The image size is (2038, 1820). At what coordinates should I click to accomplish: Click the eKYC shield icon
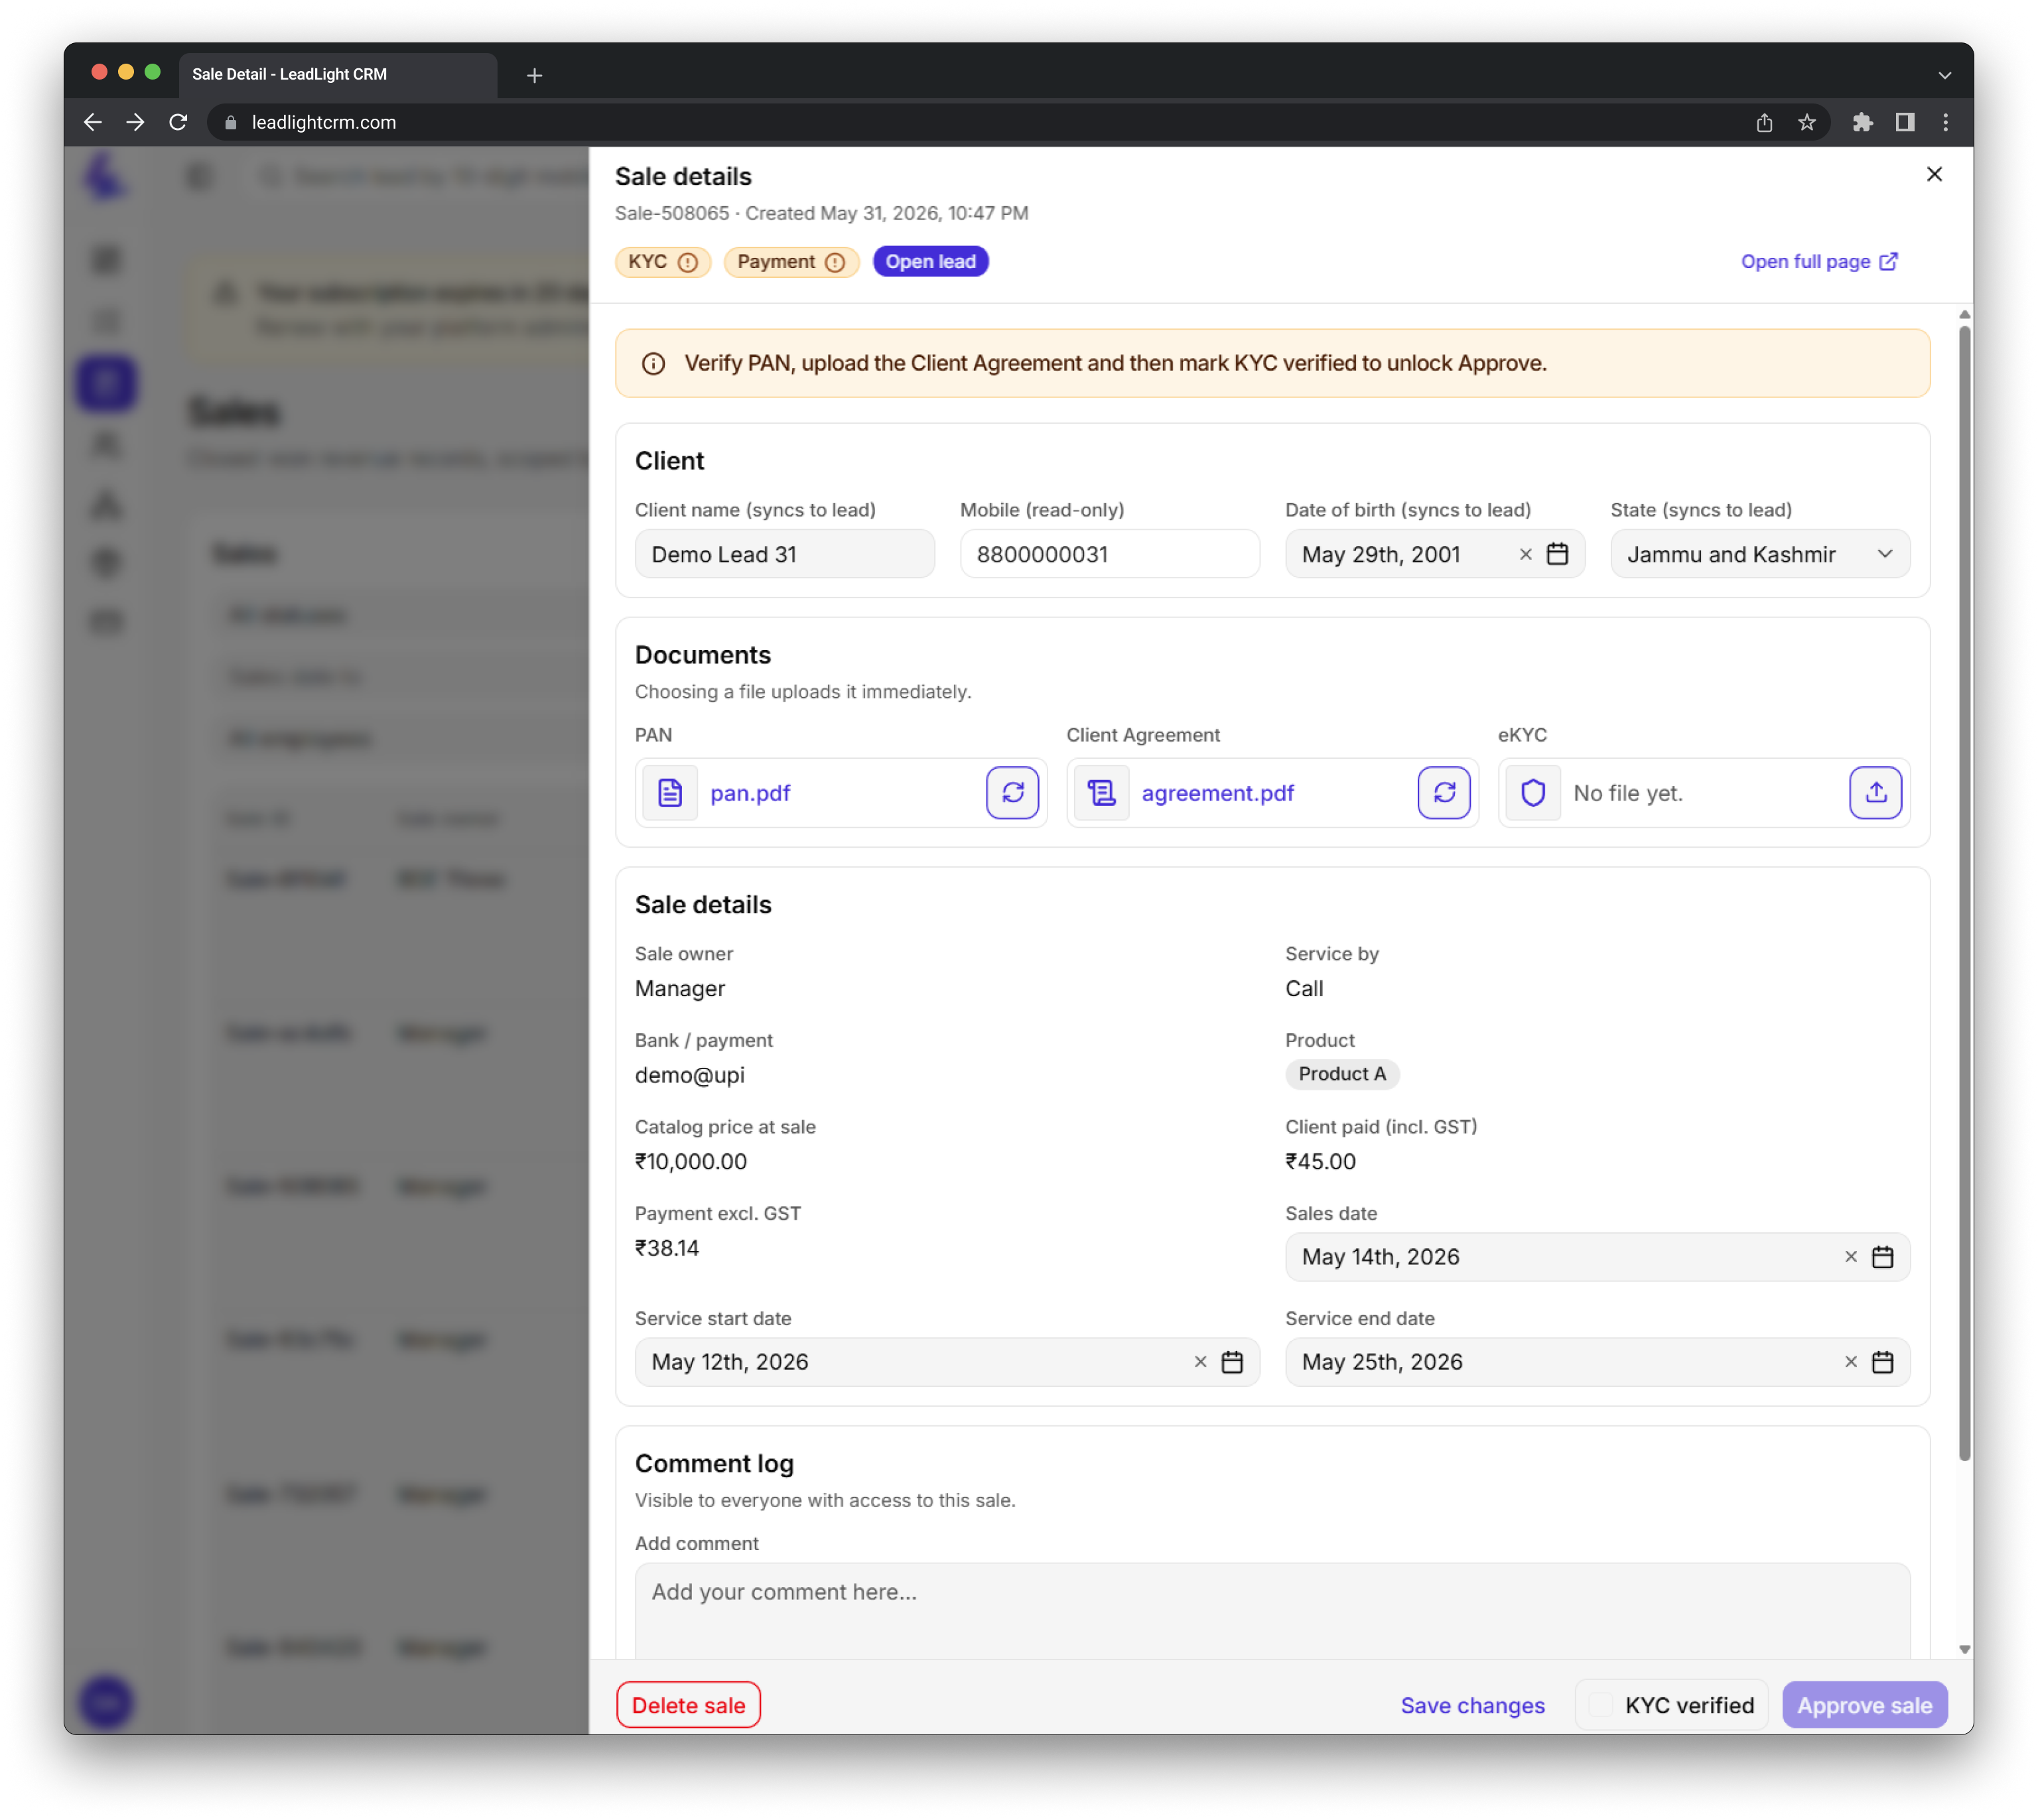point(1532,793)
